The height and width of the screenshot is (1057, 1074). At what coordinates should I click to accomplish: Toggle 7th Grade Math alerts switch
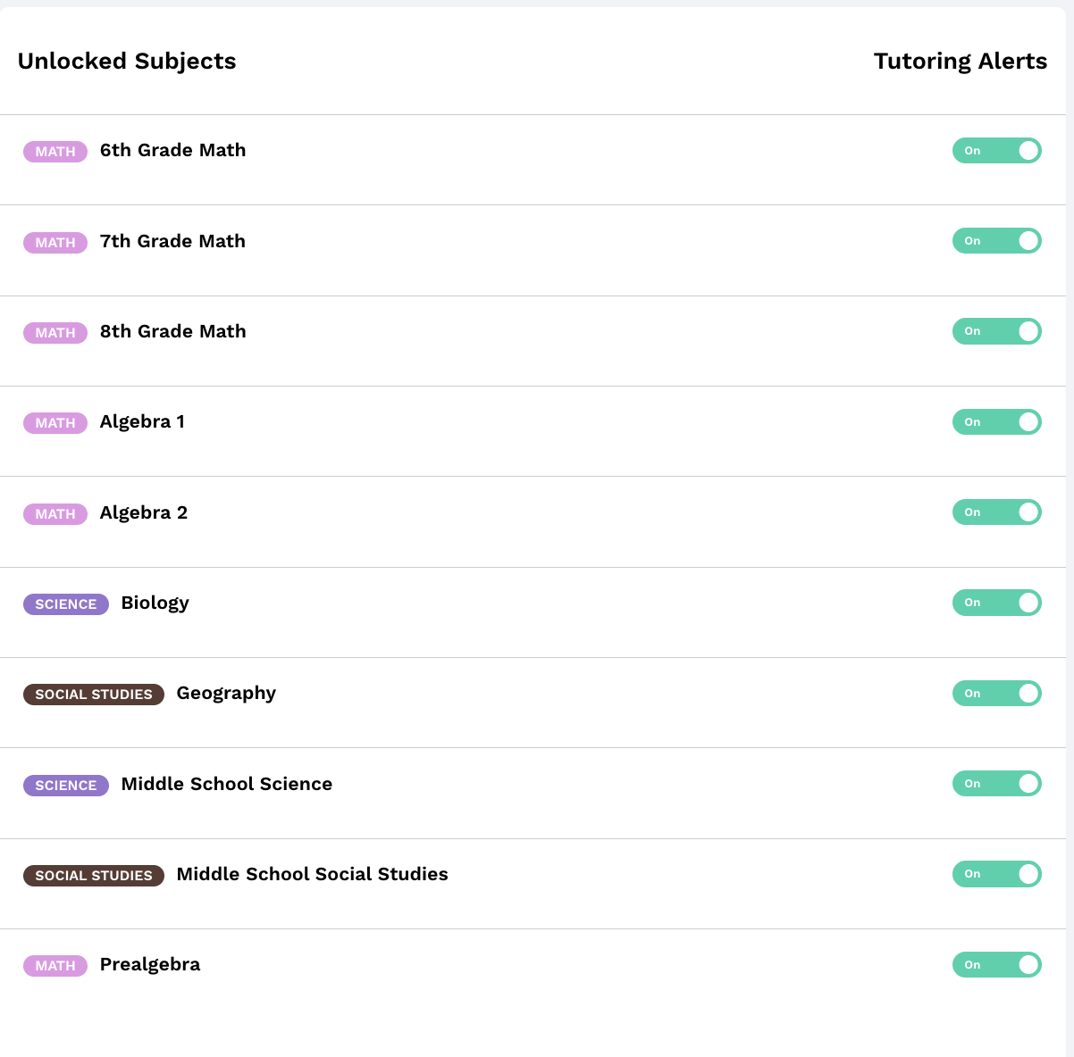pyautogui.click(x=996, y=241)
